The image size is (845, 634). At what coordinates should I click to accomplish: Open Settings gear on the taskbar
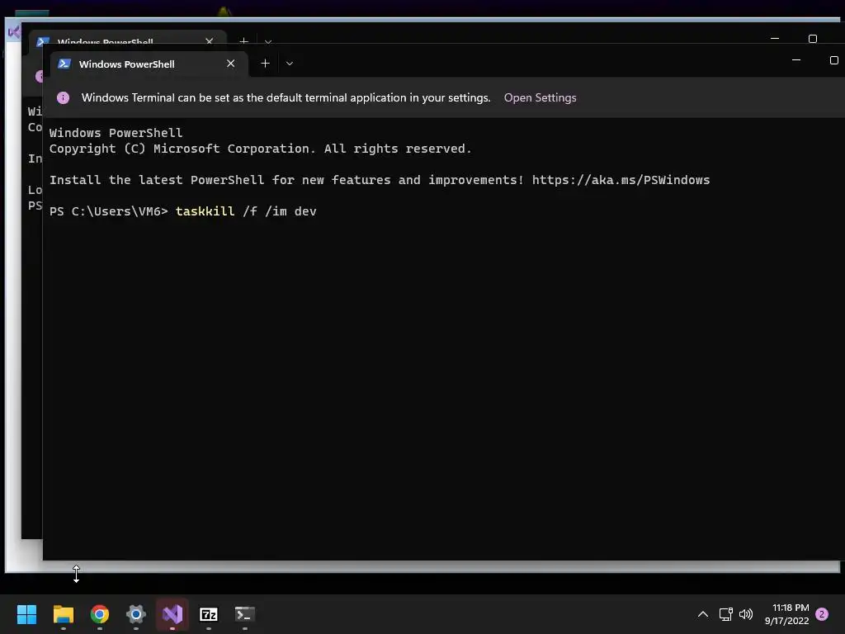(136, 614)
